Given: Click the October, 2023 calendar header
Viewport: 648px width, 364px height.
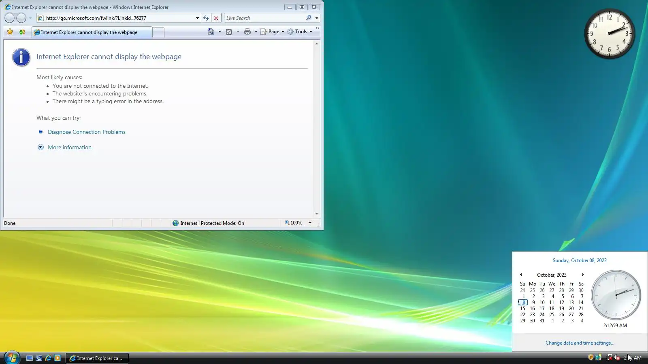Looking at the screenshot, I should (x=552, y=275).
